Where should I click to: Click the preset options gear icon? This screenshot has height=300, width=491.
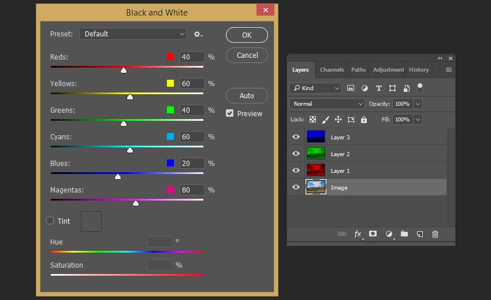198,34
